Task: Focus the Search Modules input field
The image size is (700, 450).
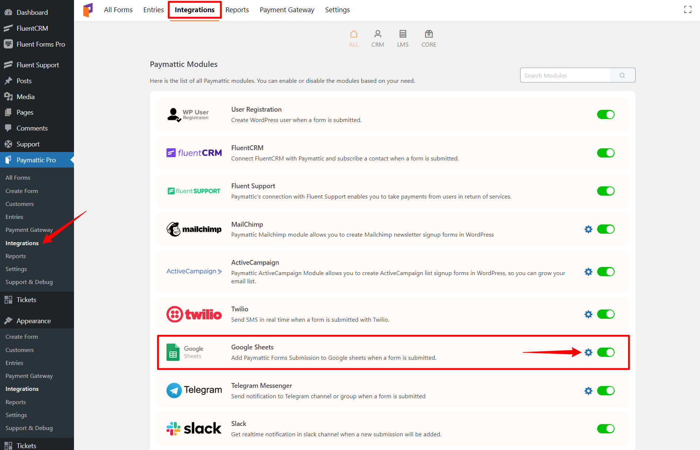Action: coord(565,75)
